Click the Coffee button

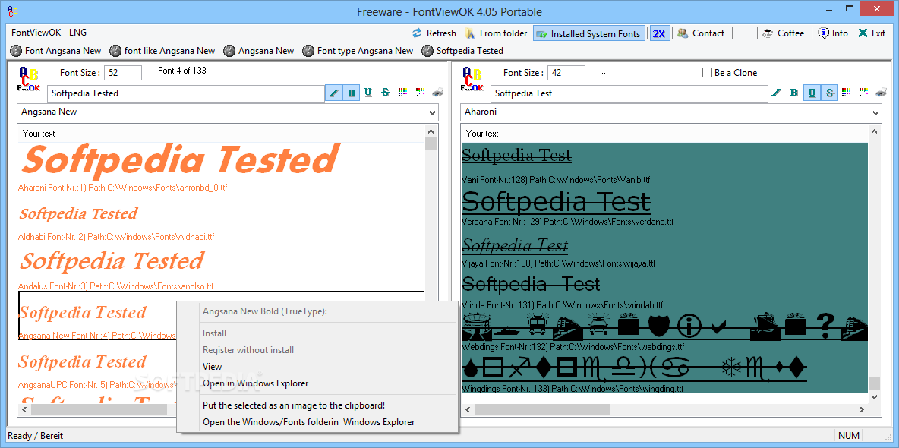coord(783,33)
